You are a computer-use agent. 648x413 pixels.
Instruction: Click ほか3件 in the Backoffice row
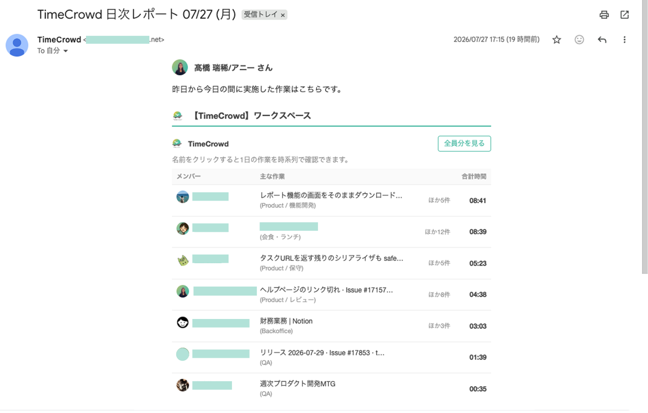click(439, 326)
